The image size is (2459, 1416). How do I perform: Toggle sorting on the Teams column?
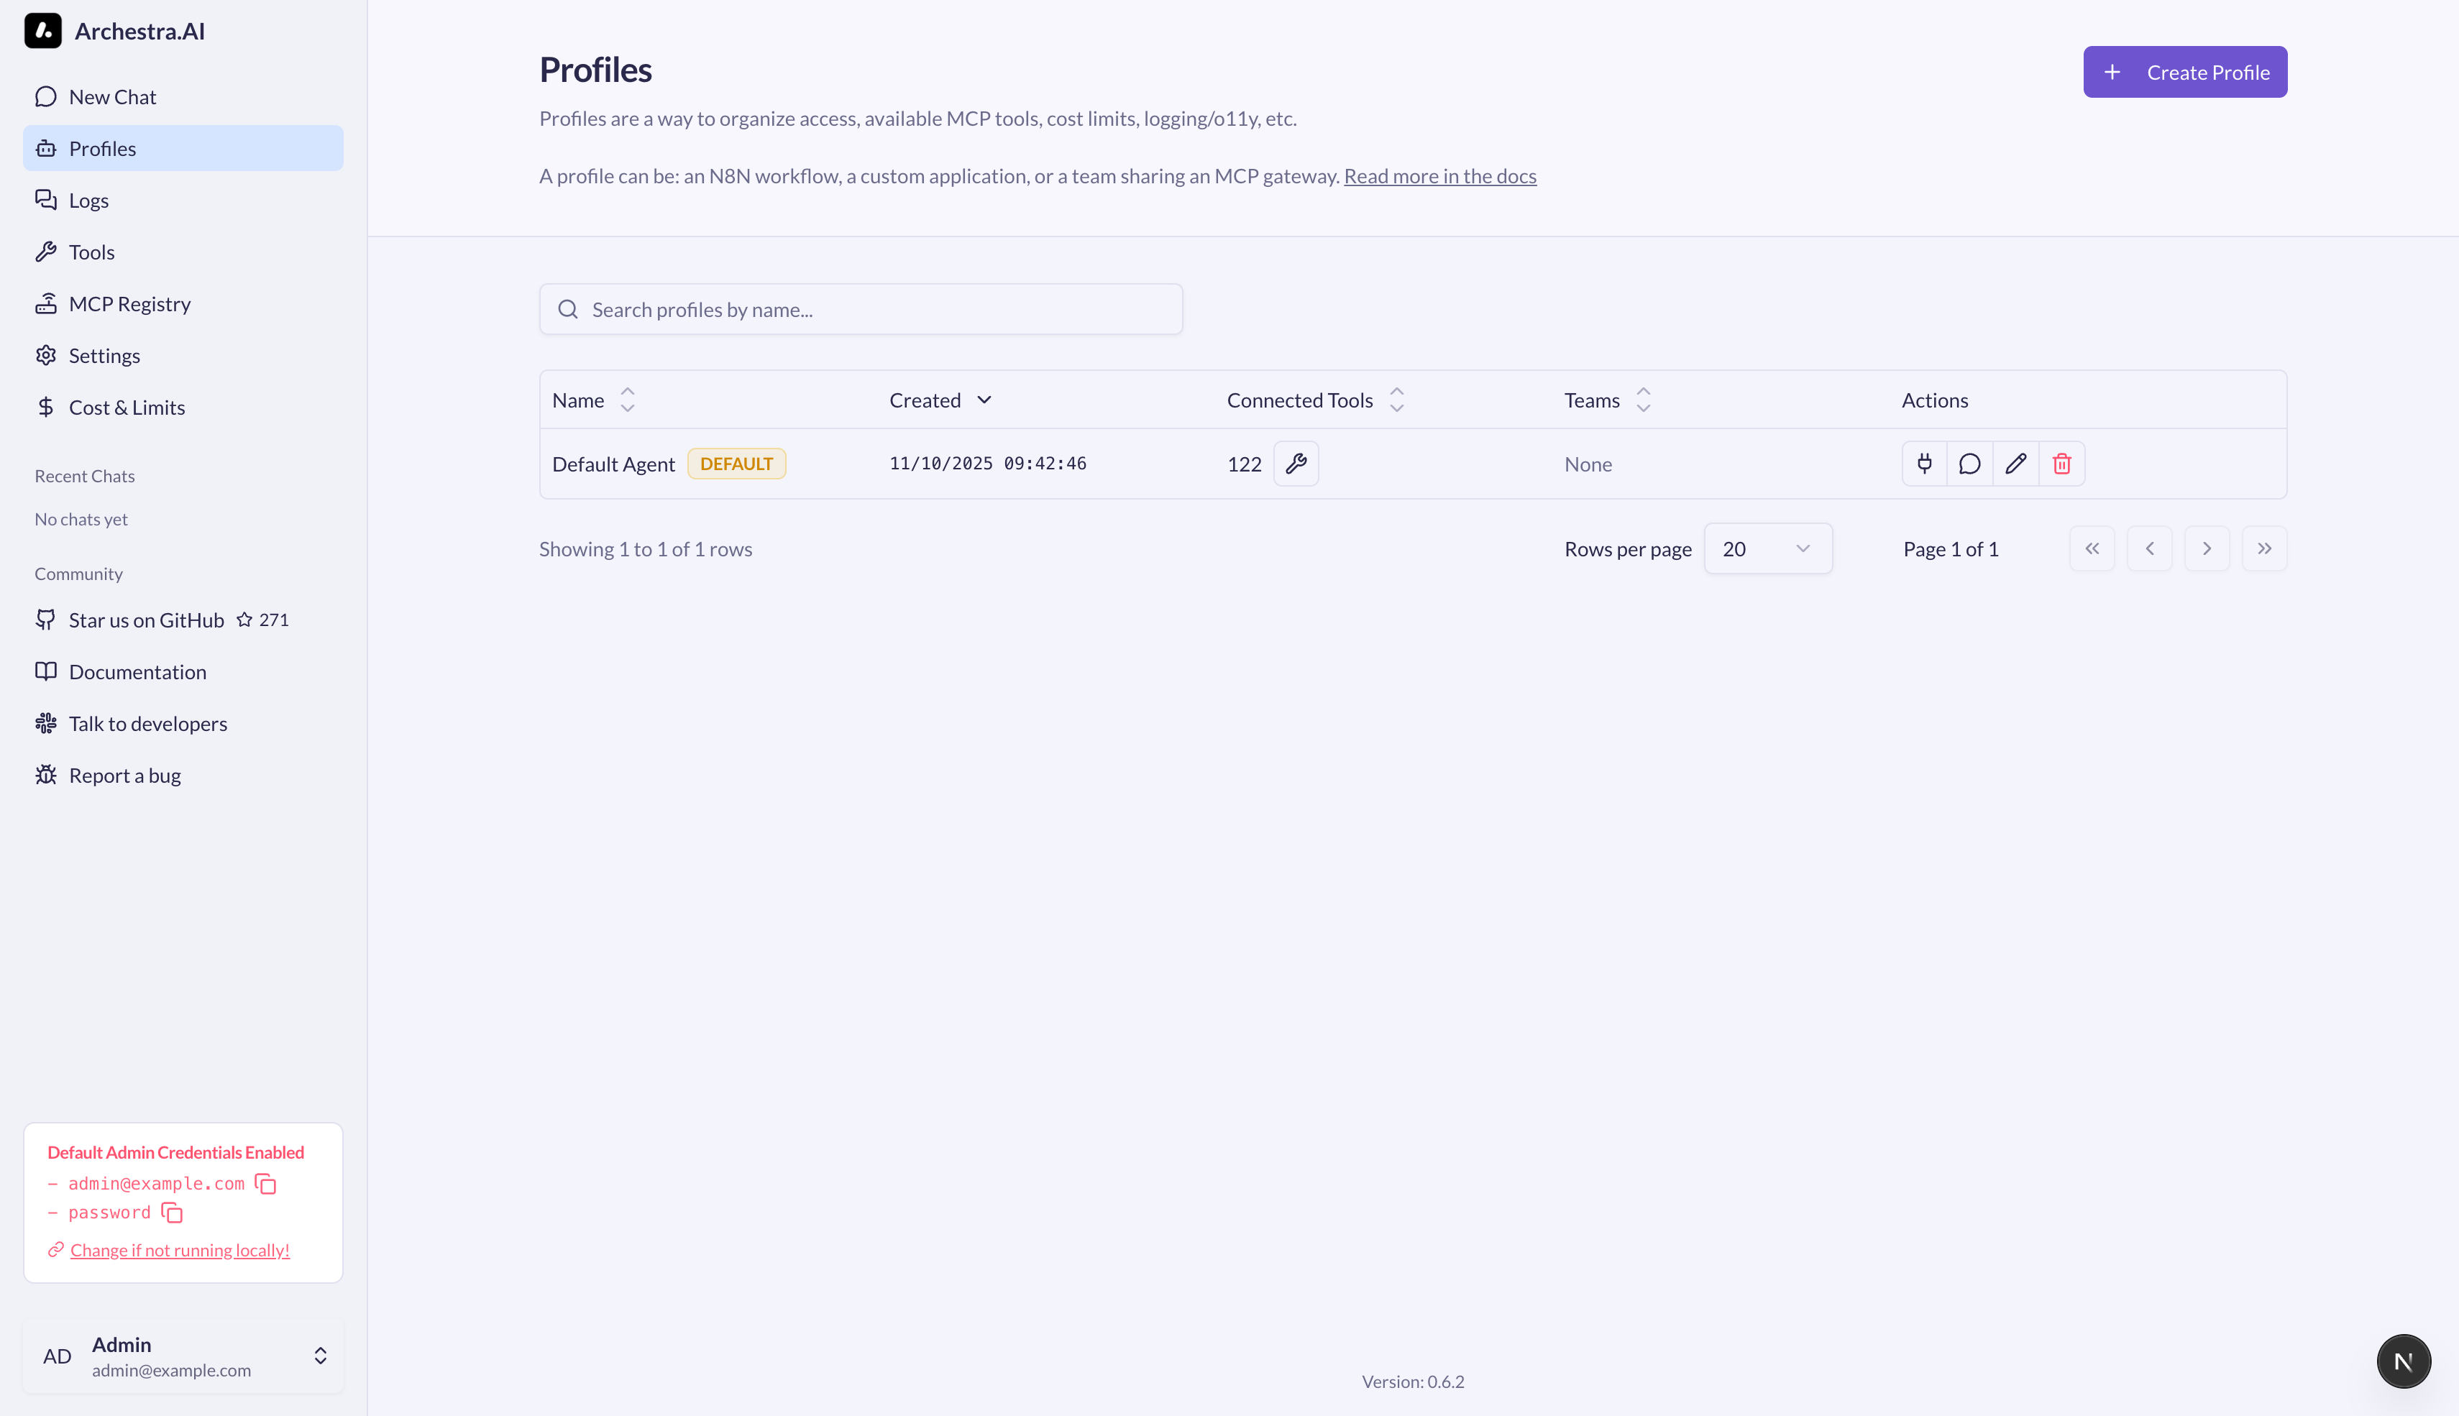[1642, 399]
